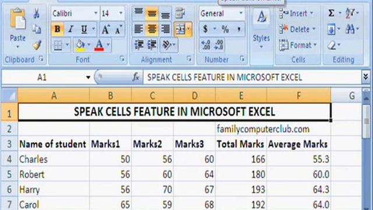Apply Accounting dollar format

(205, 29)
